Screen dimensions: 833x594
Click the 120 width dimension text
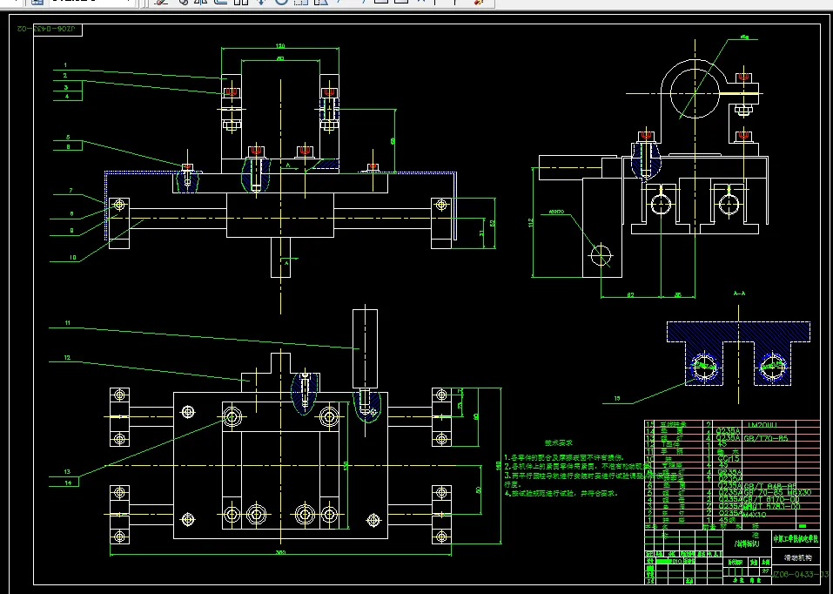280,46
